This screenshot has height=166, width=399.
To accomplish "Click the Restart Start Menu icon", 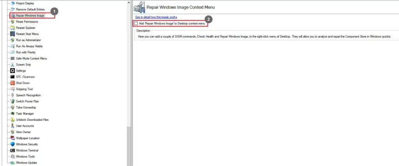I will 12,34.
